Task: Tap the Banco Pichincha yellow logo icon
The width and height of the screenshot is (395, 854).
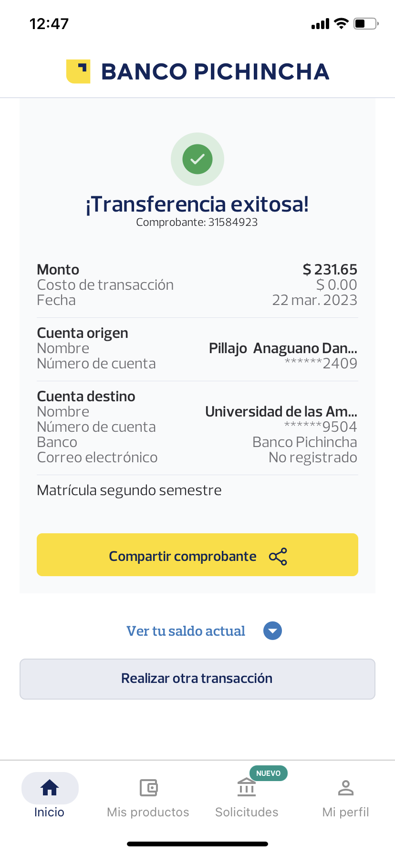Action: (x=78, y=71)
